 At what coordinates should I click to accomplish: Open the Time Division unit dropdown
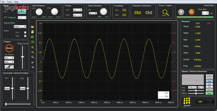pyautogui.click(x=93, y=13)
